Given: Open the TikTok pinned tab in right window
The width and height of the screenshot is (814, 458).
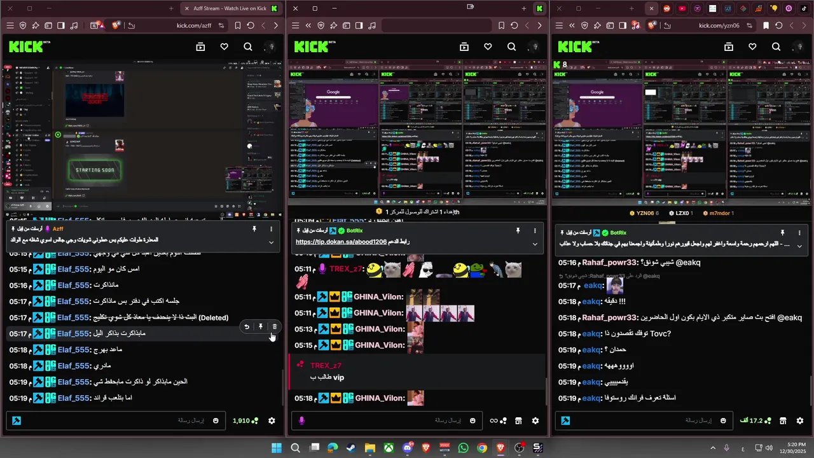Looking at the screenshot, I should pos(804,8).
